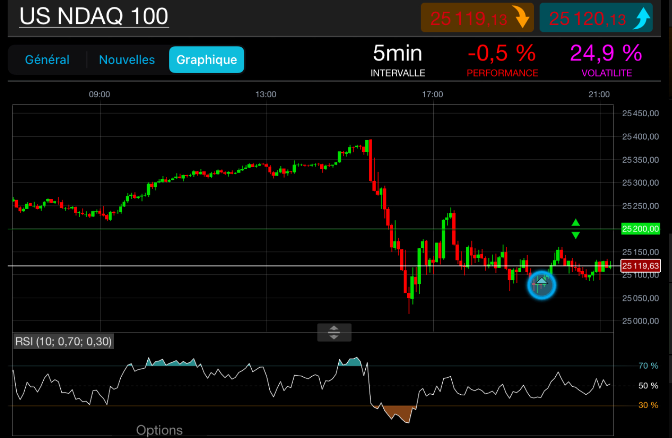Click the RSI 50 % level label
Image resolution: width=672 pixels, height=438 pixels.
pos(649,386)
